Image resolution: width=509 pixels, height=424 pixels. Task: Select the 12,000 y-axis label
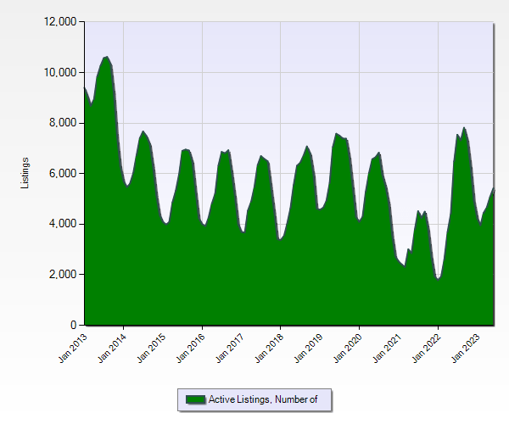(x=59, y=22)
